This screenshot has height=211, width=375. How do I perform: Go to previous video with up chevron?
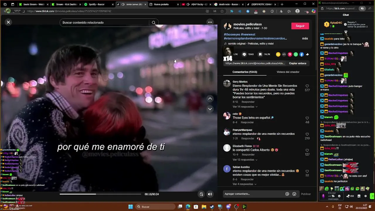coord(210,99)
